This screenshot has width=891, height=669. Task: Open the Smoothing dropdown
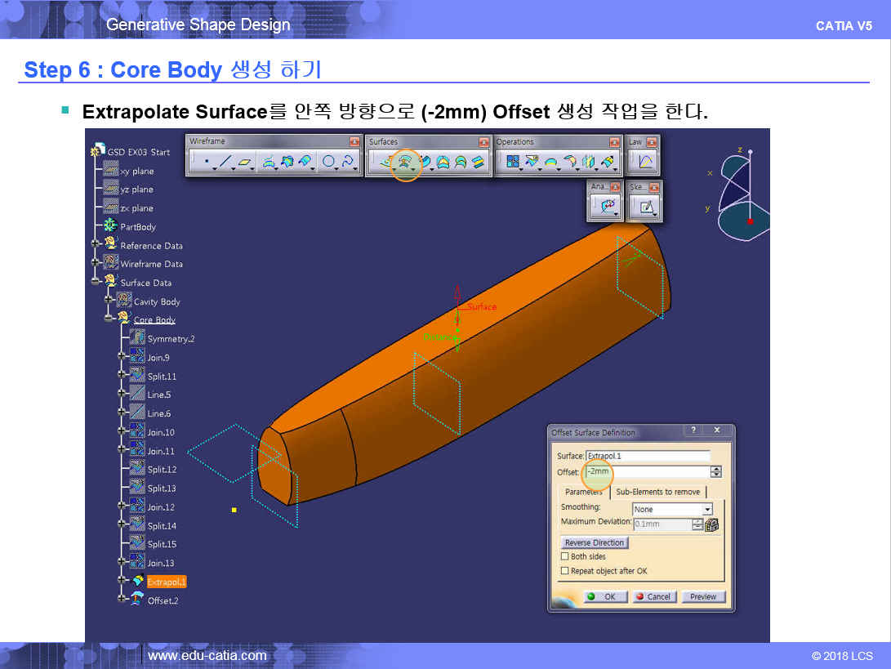(x=707, y=509)
